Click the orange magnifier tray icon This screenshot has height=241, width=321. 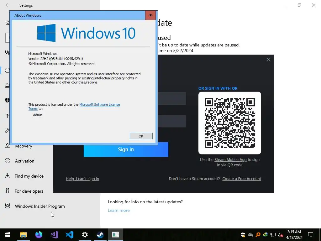click(258, 235)
